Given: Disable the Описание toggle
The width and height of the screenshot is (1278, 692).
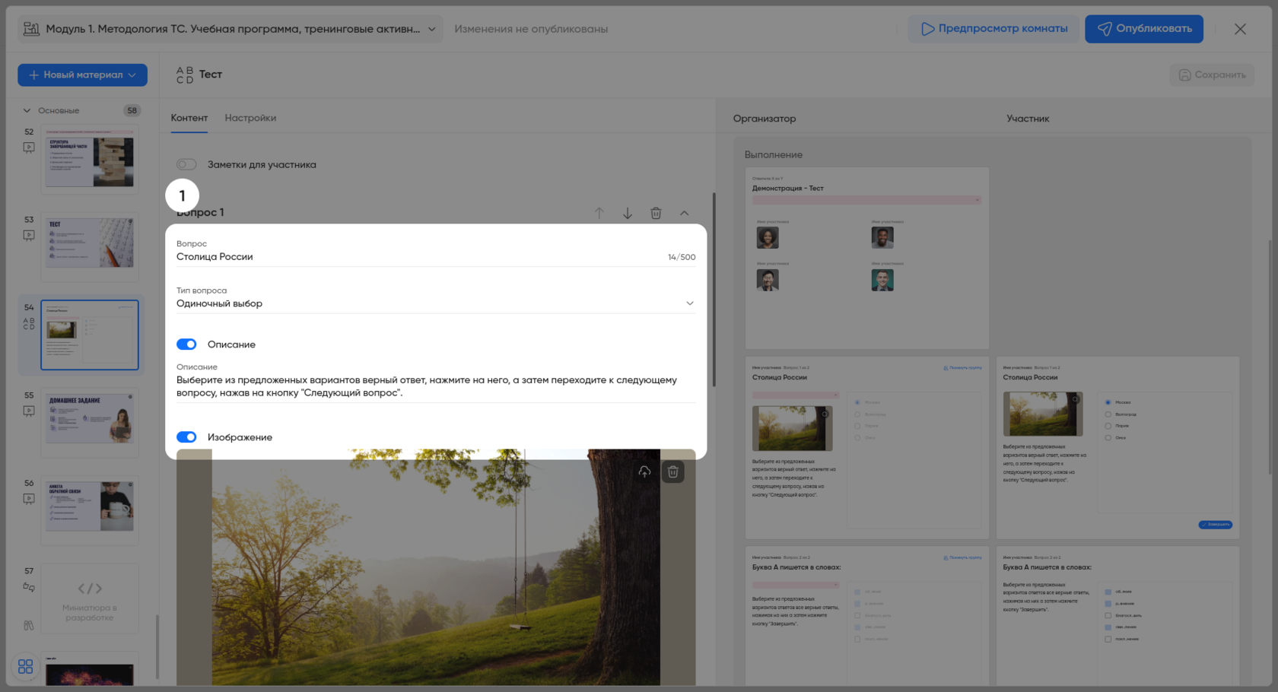Looking at the screenshot, I should coord(186,344).
